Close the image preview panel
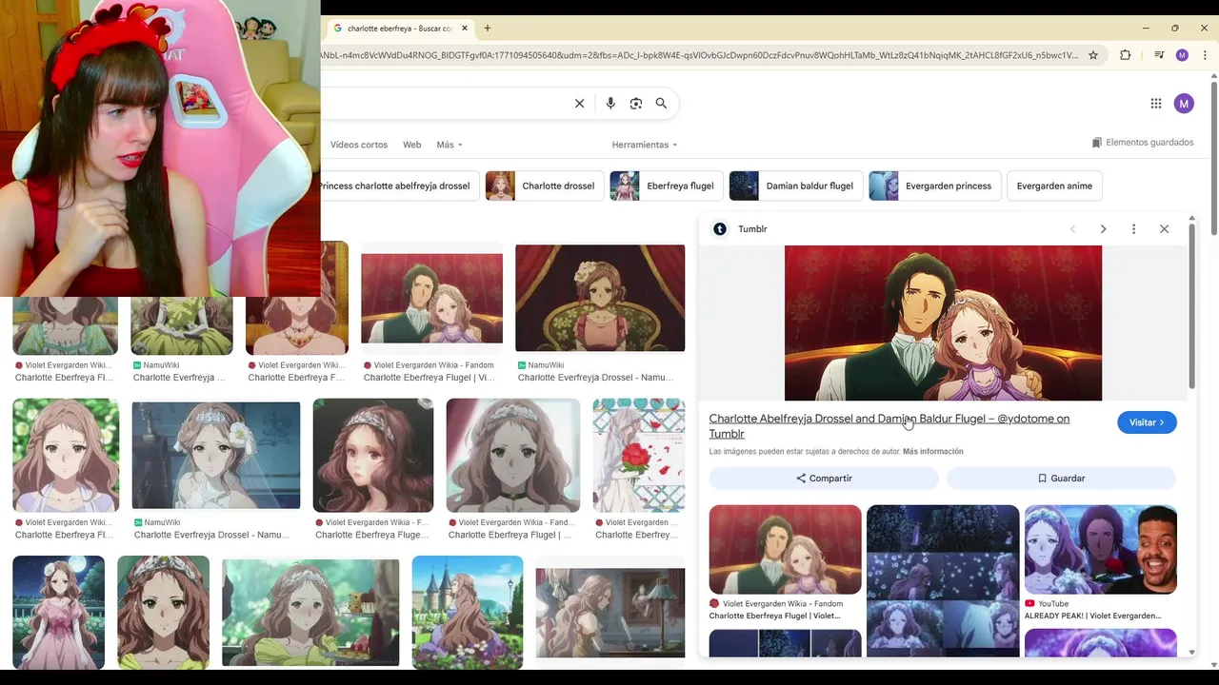This screenshot has height=685, width=1219. tap(1164, 229)
